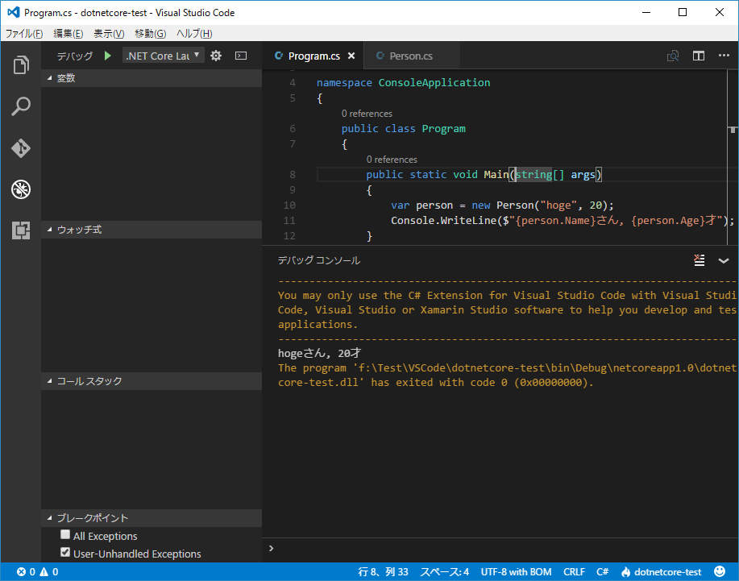Click the デバッグ コンソール panel title
739x581 pixels.
click(319, 260)
